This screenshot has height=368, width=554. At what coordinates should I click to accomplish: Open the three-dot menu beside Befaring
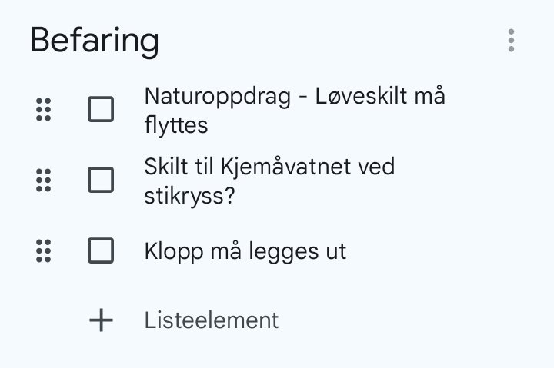click(x=511, y=40)
